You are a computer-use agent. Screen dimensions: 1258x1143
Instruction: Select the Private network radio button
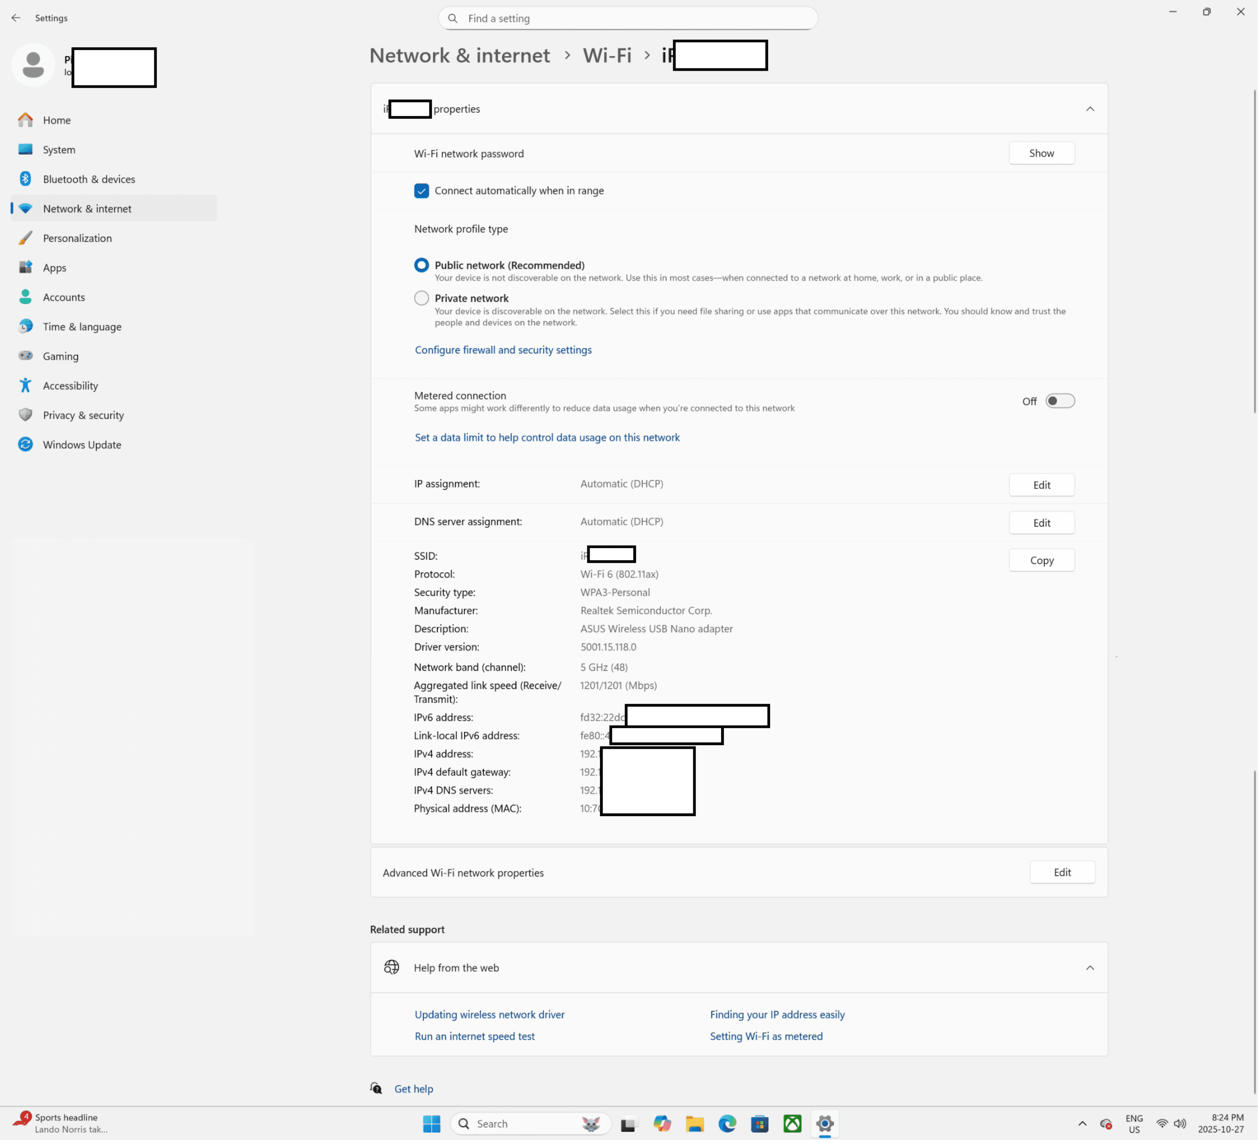coord(422,298)
